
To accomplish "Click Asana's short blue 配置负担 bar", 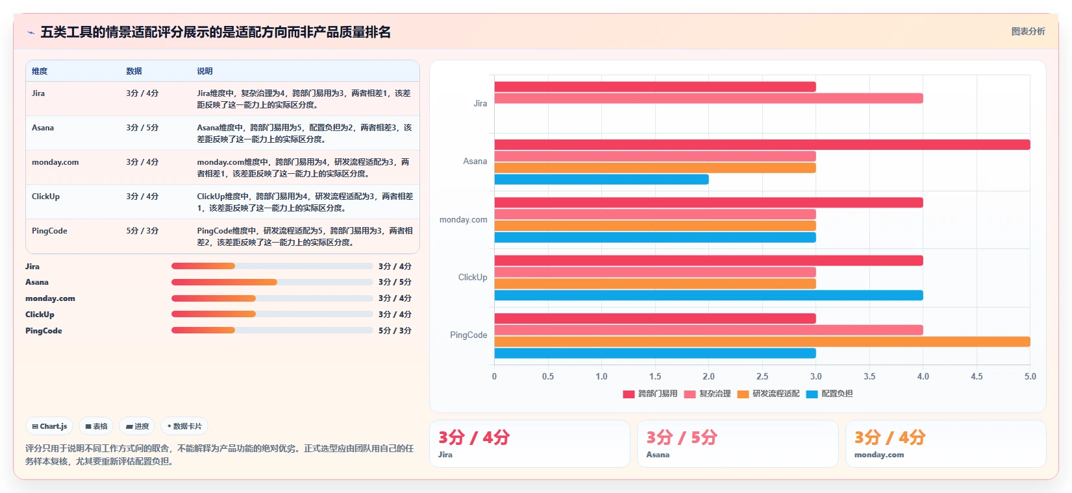I will (602, 180).
